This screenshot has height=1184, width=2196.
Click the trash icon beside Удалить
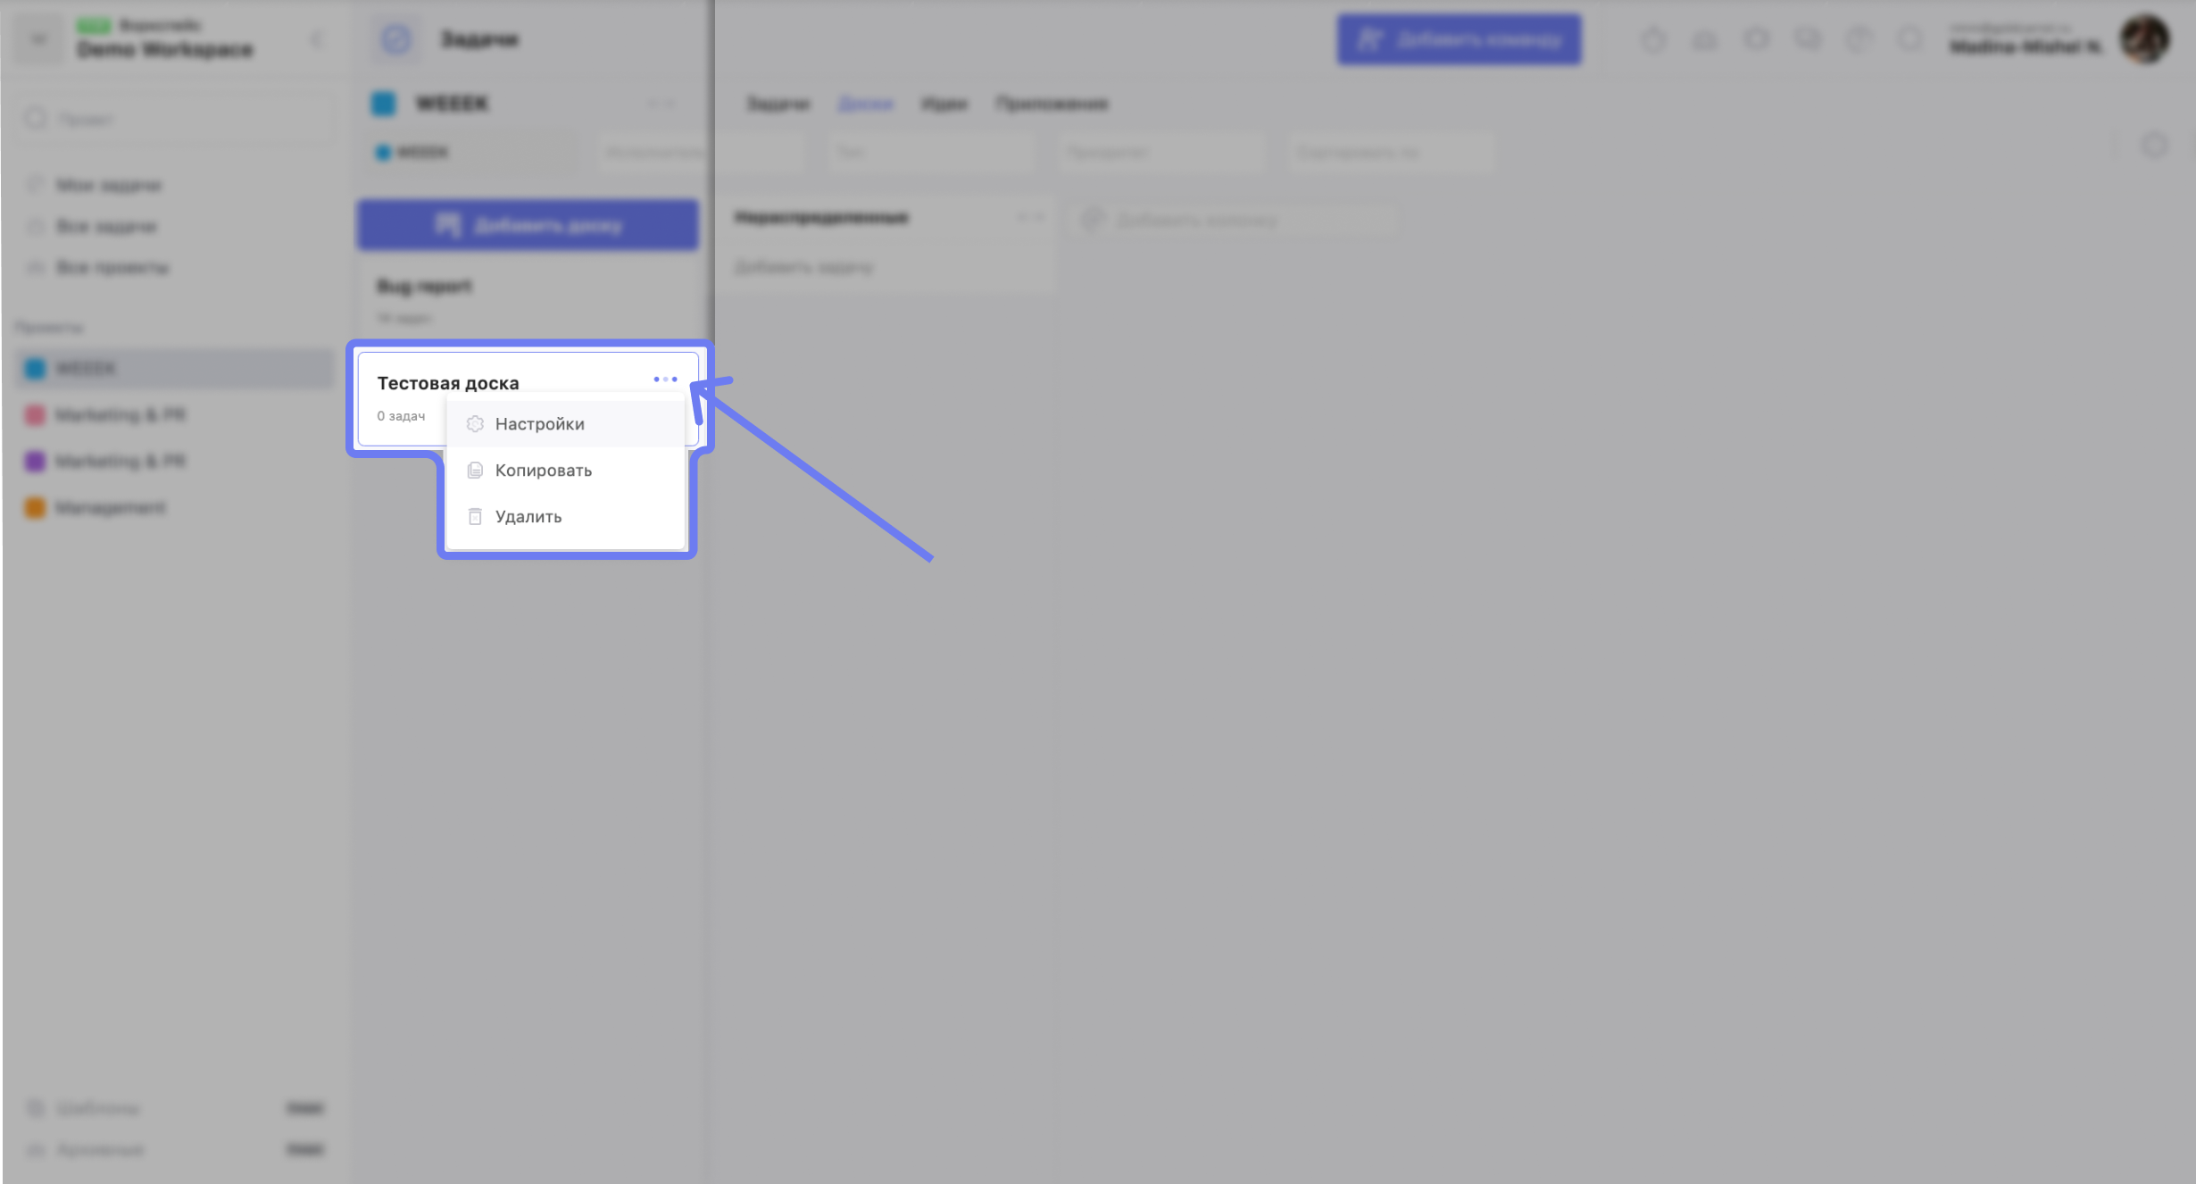(x=475, y=517)
